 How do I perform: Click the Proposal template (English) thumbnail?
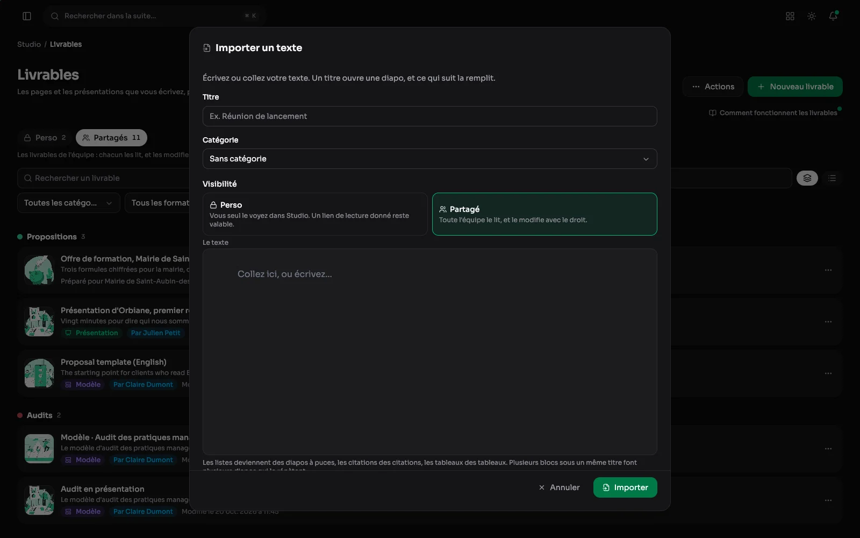tap(39, 373)
